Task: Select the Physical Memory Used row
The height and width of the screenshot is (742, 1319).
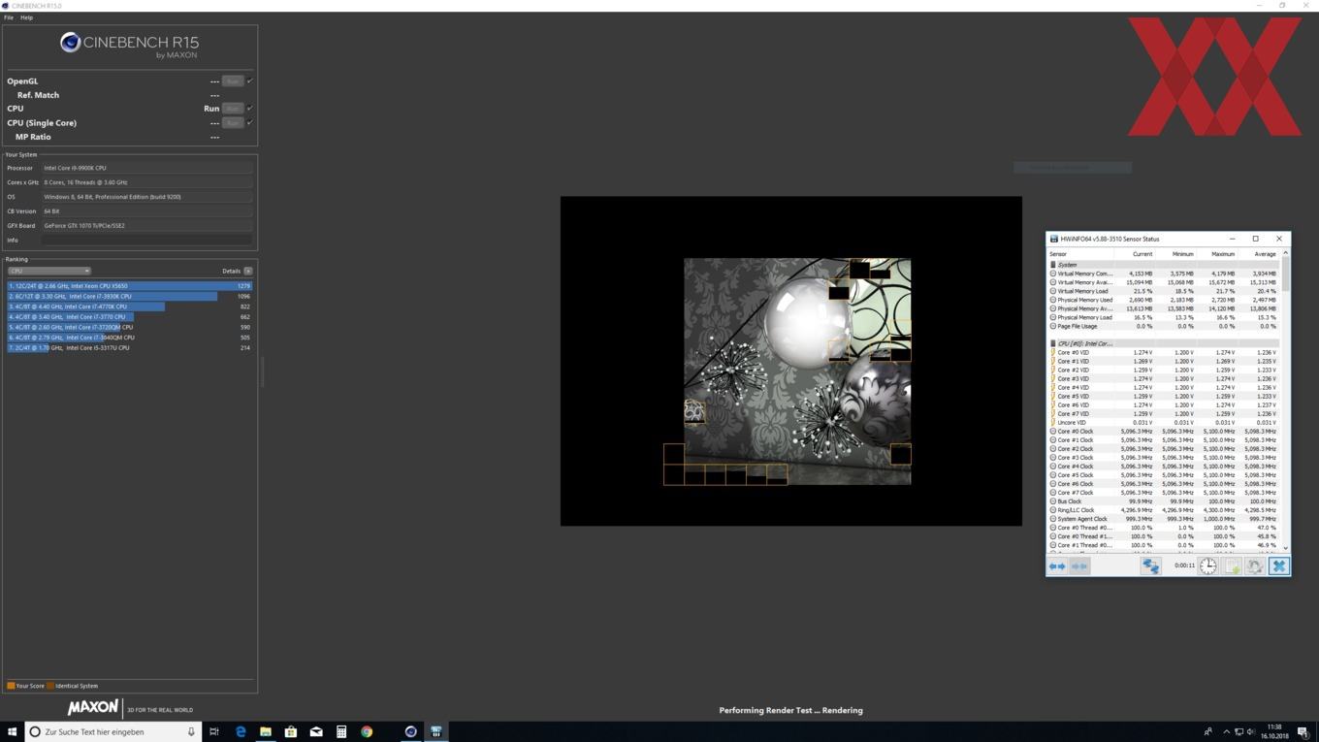Action: tap(1165, 300)
